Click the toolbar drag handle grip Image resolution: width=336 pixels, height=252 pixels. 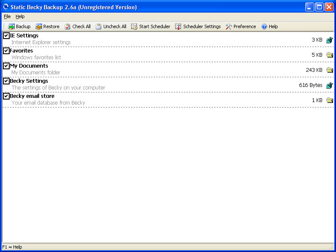(x=4, y=26)
